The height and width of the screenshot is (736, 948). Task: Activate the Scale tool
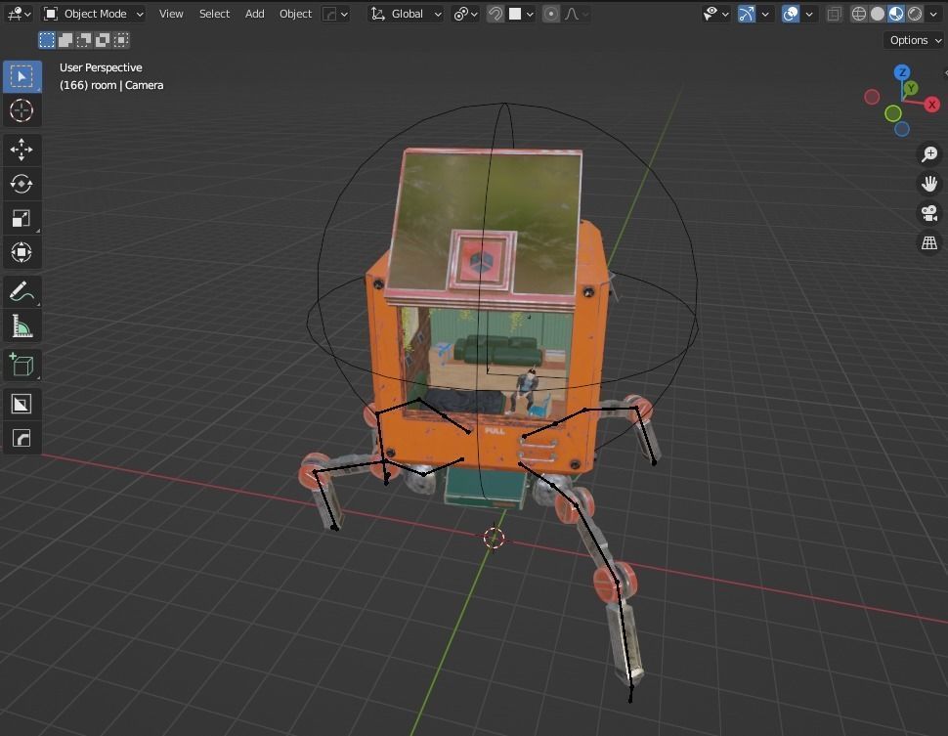click(x=22, y=218)
